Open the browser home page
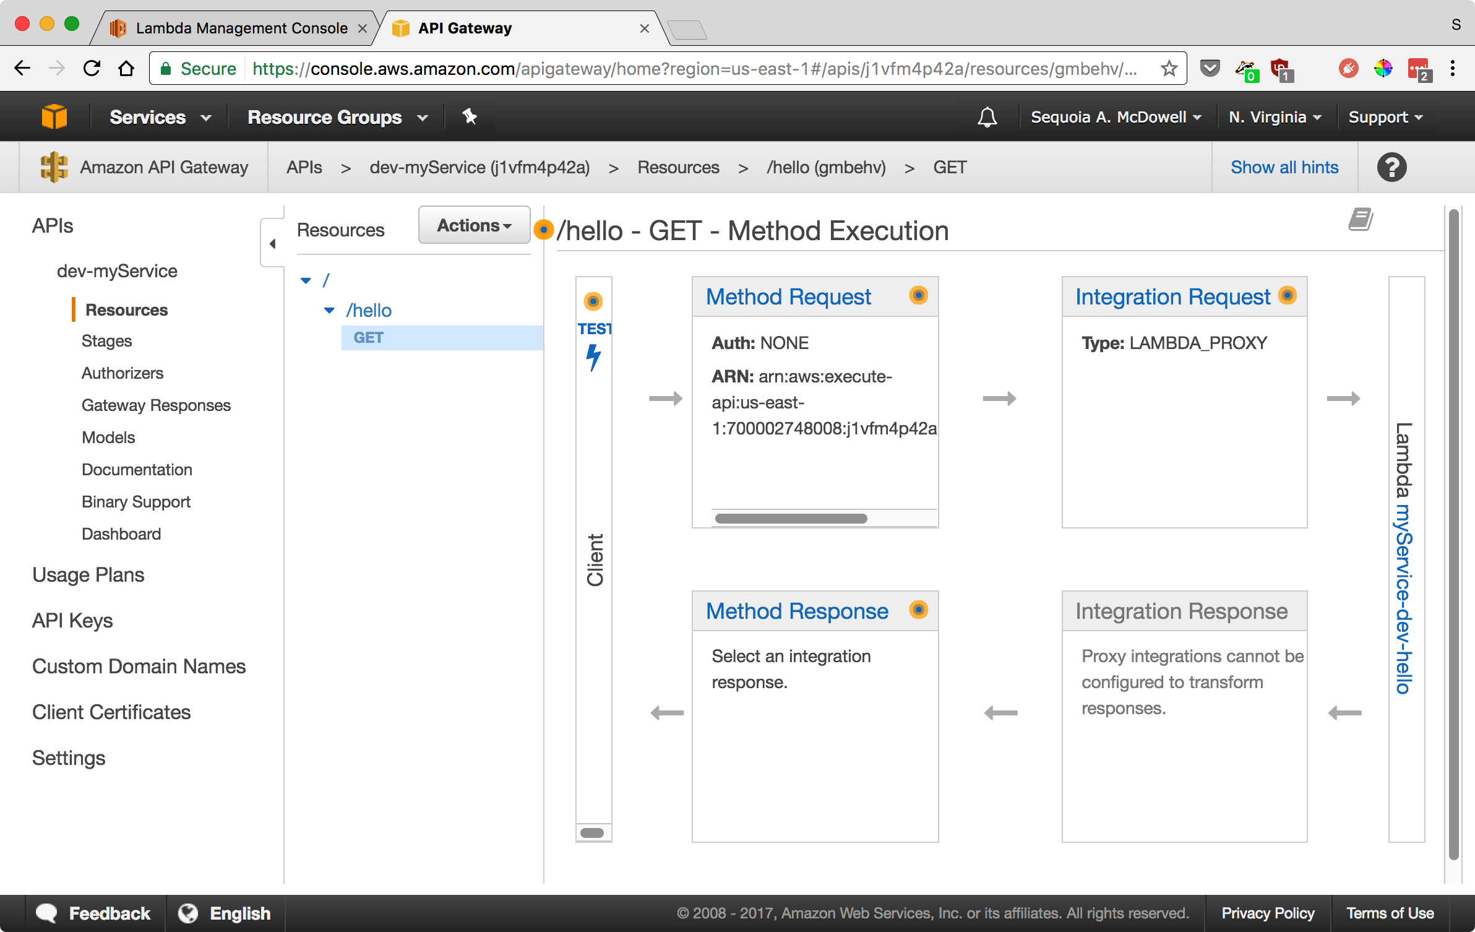The image size is (1475, 932). click(x=126, y=68)
